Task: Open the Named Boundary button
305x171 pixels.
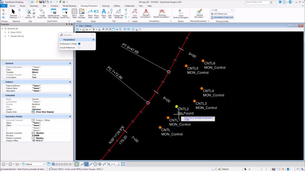Action: click(199, 13)
